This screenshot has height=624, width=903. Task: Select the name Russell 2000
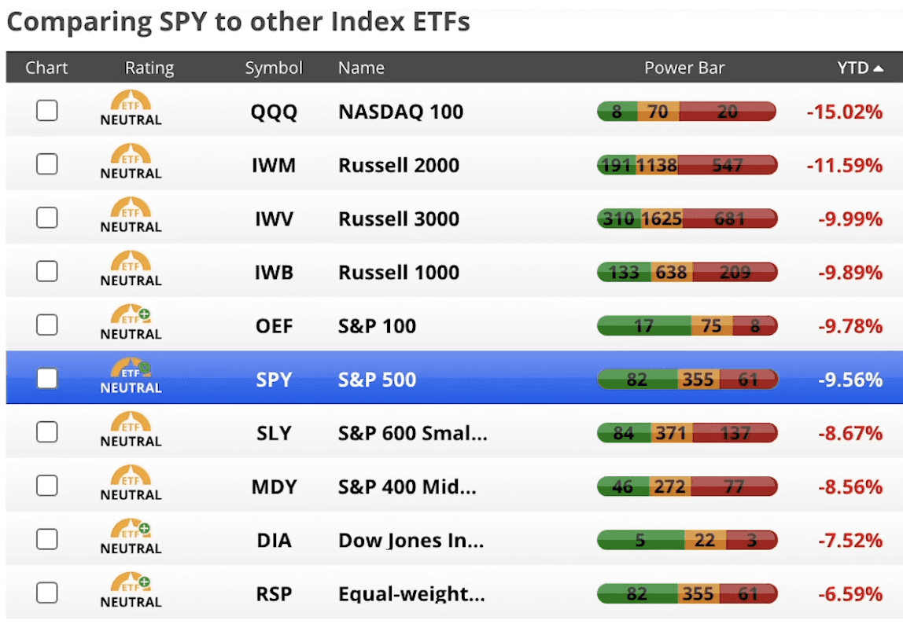399,165
